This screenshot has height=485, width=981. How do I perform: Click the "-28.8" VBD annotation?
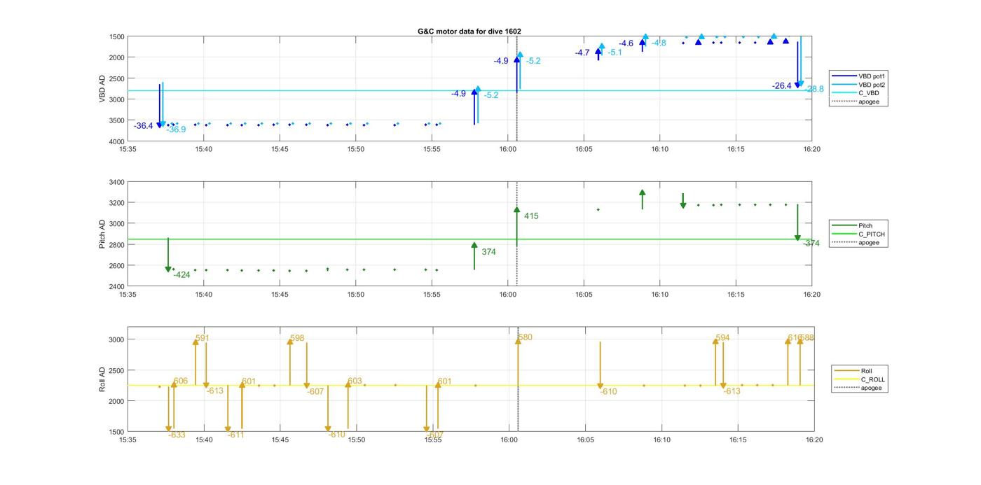815,90
